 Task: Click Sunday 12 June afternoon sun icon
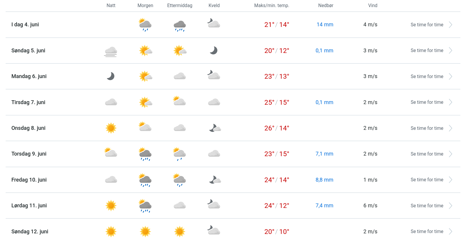[x=180, y=232]
